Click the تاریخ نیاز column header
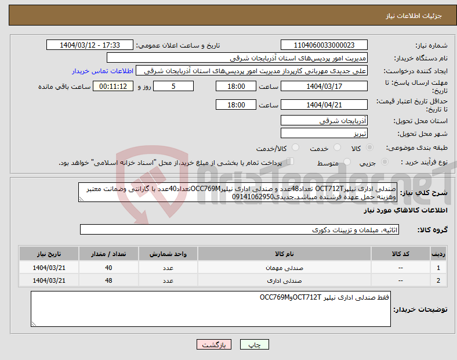 pyautogui.click(x=49, y=254)
